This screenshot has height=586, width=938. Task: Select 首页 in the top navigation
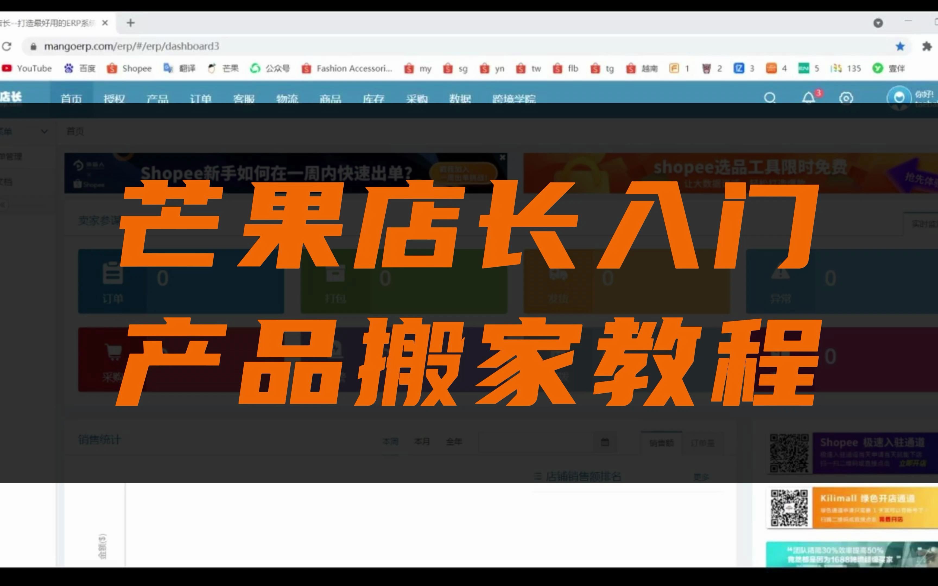click(71, 99)
